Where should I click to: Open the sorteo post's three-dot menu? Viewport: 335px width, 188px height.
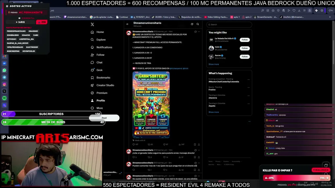(199, 32)
